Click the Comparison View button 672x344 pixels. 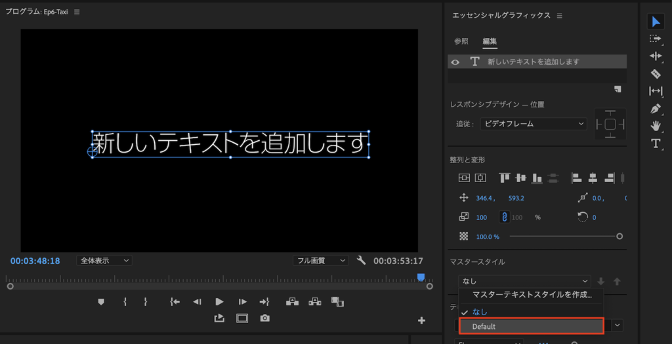click(x=338, y=301)
